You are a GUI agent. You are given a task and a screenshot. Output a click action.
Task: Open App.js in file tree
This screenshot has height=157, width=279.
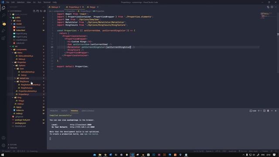19,107
